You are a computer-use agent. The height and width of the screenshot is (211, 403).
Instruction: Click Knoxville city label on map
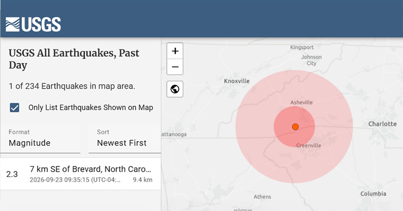coord(237,81)
